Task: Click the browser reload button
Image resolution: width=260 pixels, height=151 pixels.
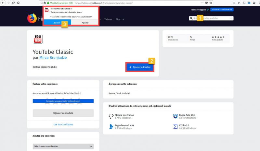Action: click(13, 3)
